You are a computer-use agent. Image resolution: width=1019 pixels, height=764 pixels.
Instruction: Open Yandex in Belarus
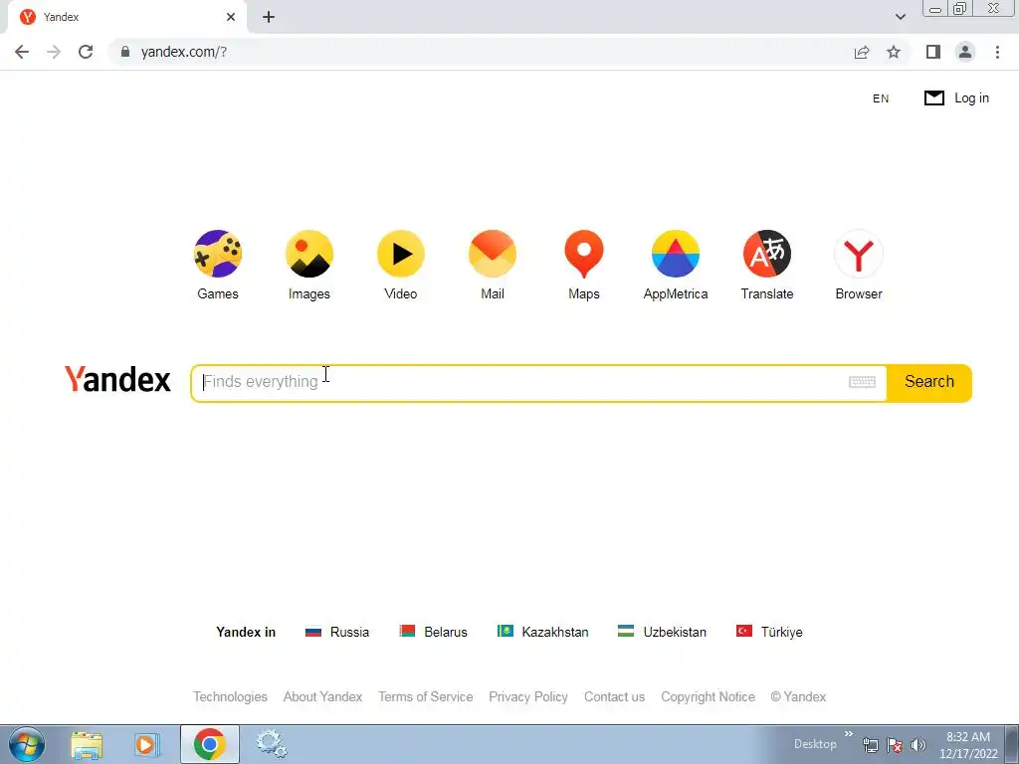tap(434, 632)
